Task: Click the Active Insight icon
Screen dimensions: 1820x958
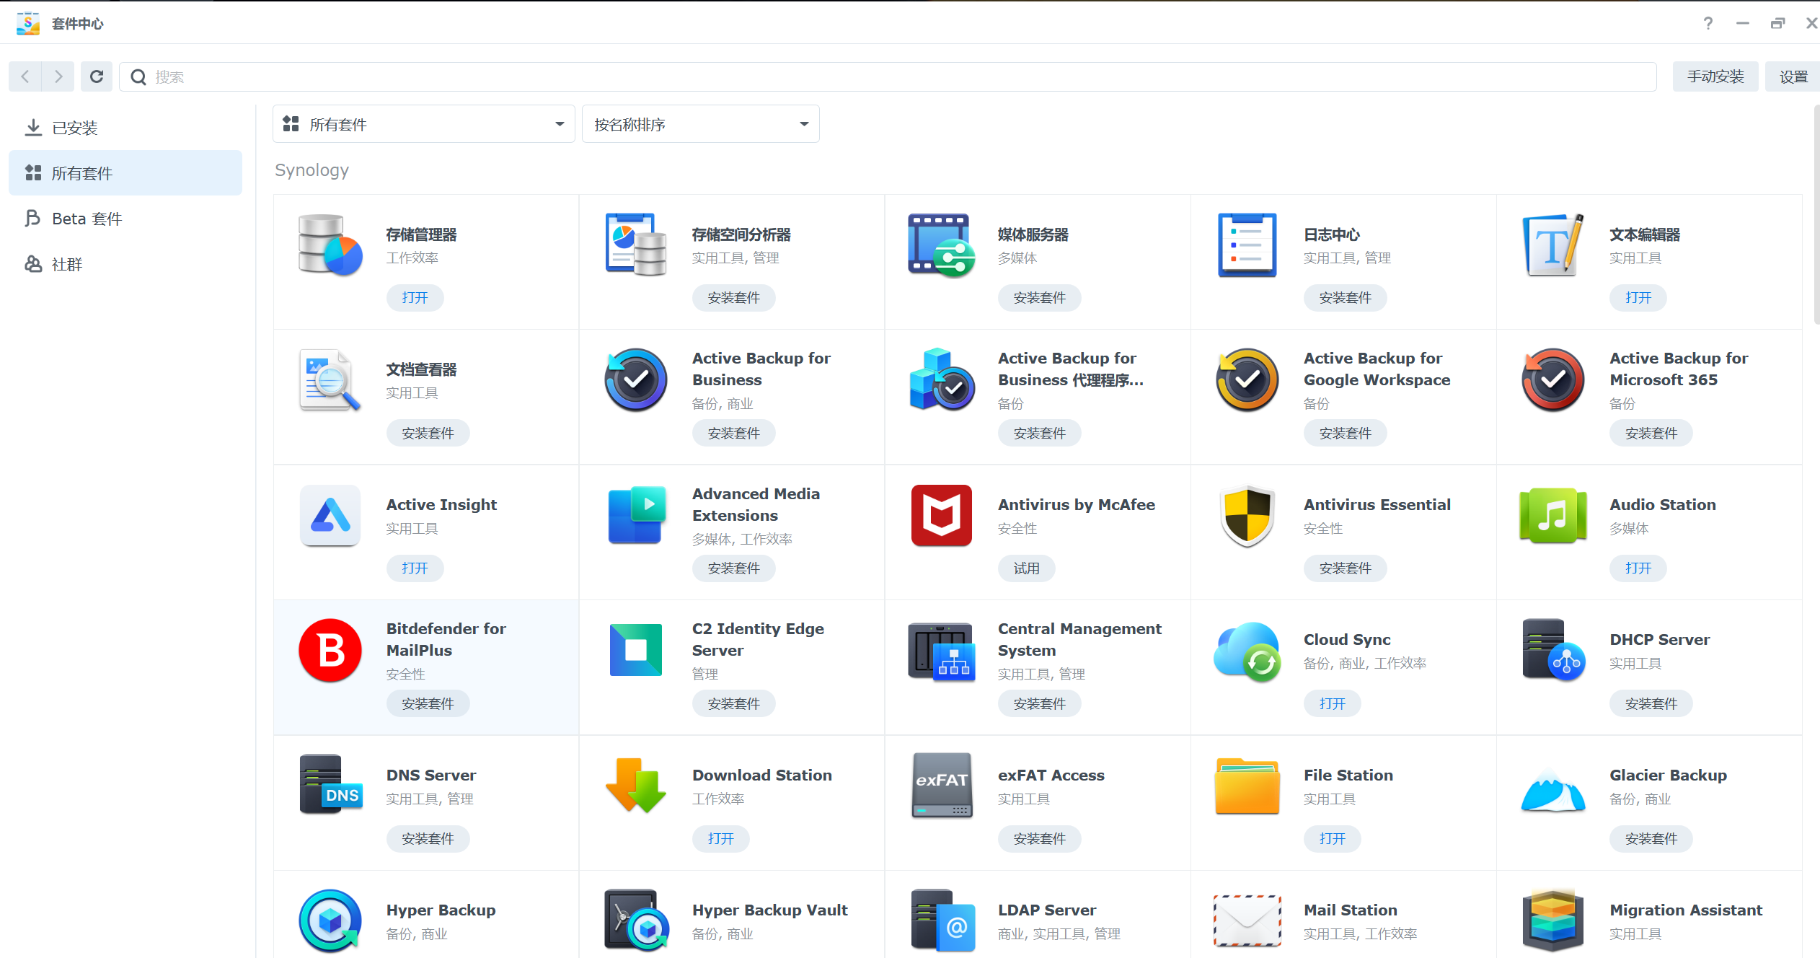Action: pyautogui.click(x=330, y=515)
